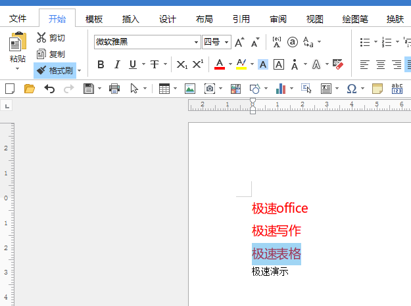Viewport: 411px width, 306px height.
Task: Switch to the View (视图) tab
Action: [x=315, y=19]
